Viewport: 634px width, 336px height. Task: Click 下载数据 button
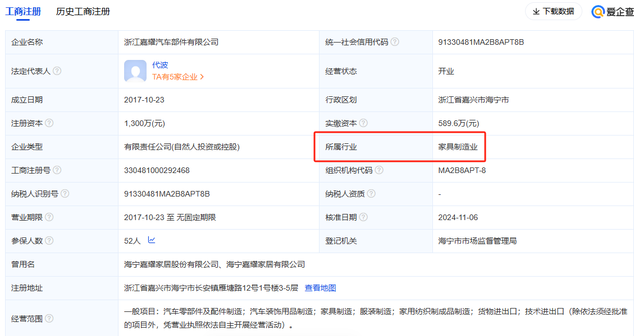[553, 11]
